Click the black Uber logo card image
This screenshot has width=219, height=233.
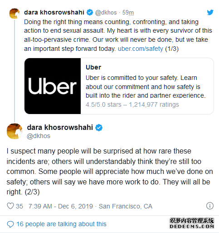tap(53, 86)
